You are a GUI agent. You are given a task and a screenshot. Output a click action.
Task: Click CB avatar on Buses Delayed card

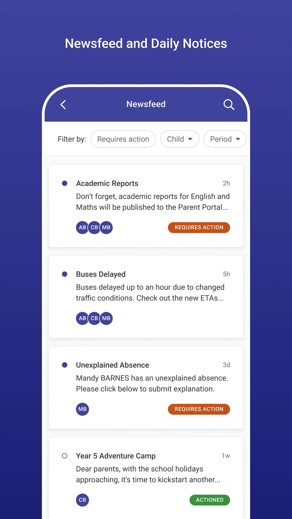coord(94,318)
